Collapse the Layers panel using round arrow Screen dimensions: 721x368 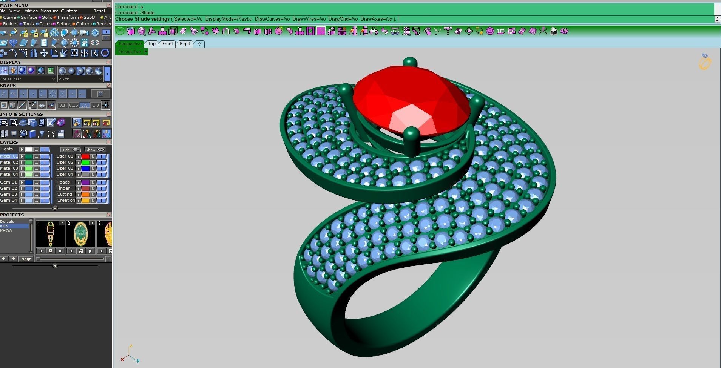(x=55, y=208)
